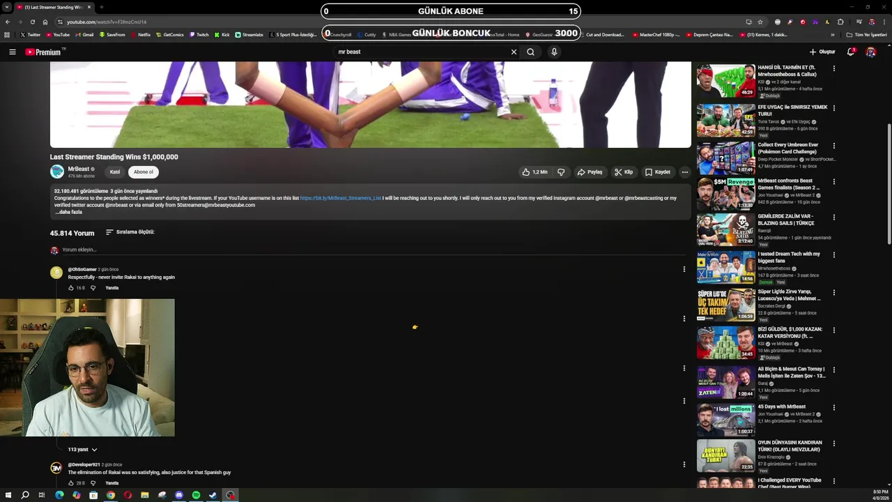This screenshot has height=502, width=892.
Task: Open 'I tested Dream Tech' video title
Action: point(789,257)
